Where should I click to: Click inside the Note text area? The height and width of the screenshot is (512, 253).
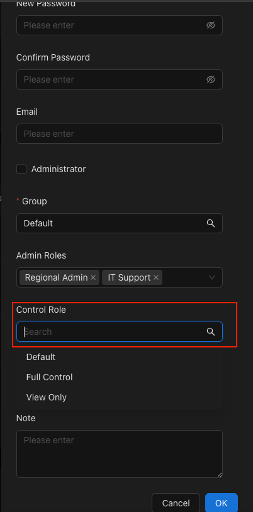click(x=120, y=454)
